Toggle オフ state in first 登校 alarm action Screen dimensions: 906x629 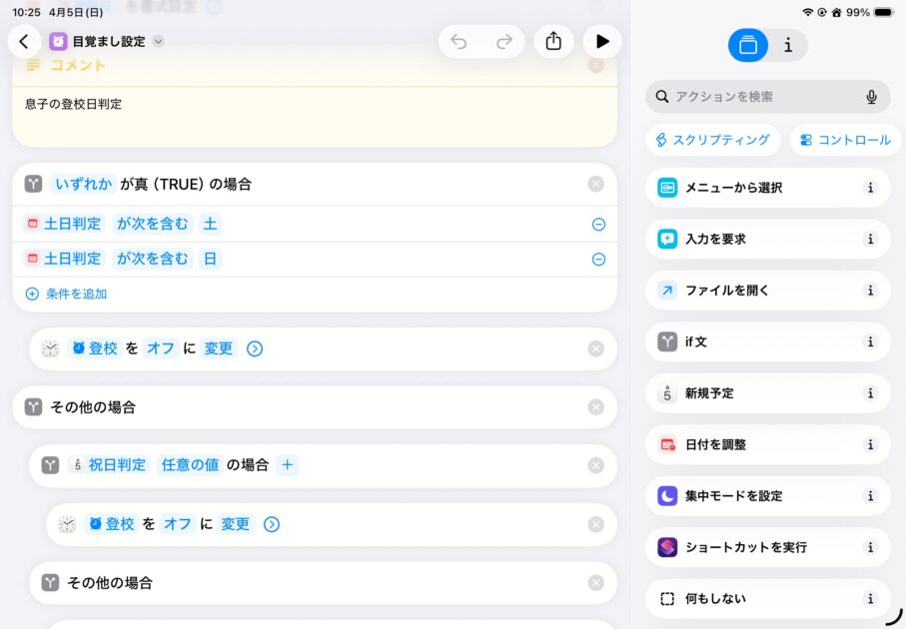tap(161, 348)
